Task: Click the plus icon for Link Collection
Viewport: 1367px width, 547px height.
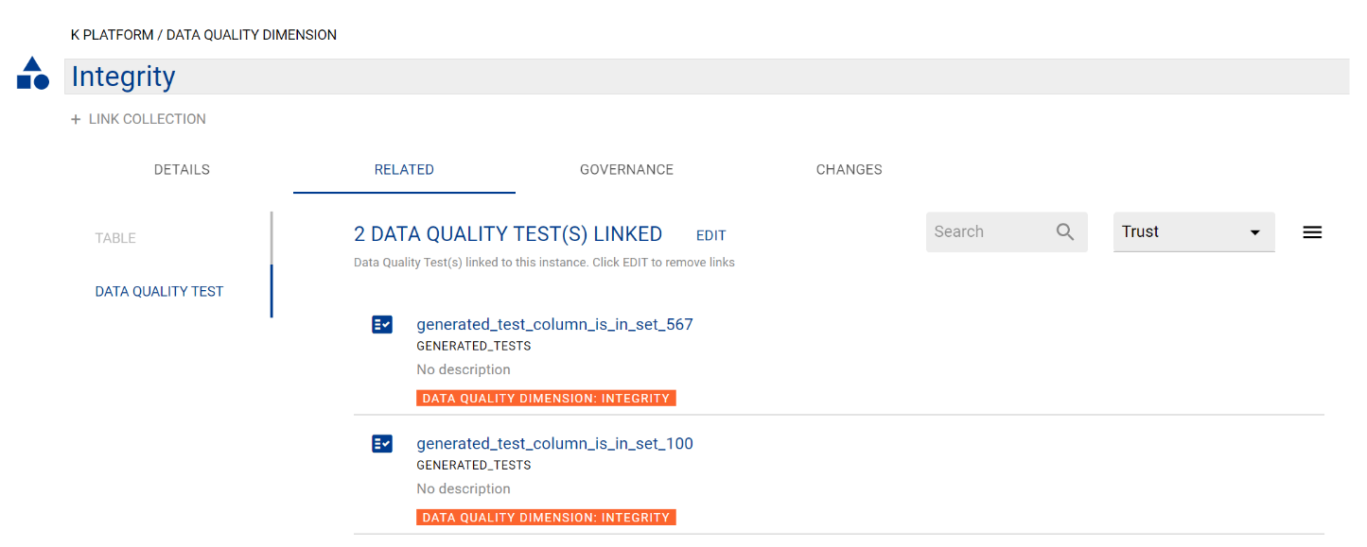Action: pos(76,120)
